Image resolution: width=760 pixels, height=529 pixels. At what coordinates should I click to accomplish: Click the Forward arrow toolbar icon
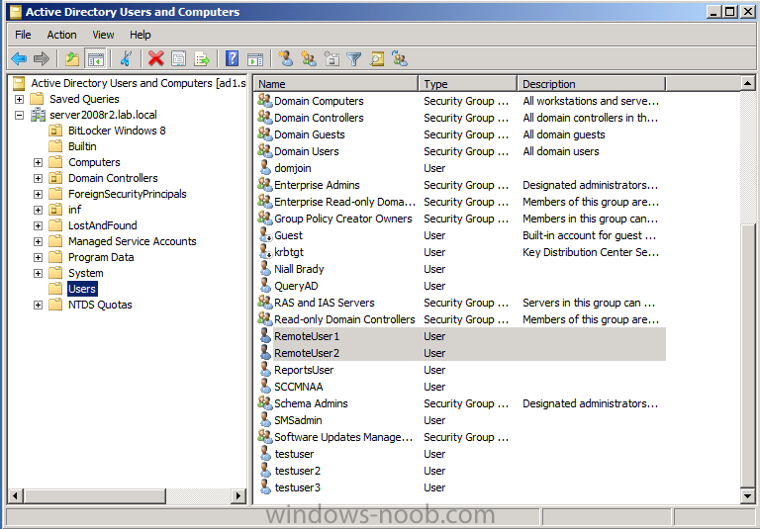42,59
